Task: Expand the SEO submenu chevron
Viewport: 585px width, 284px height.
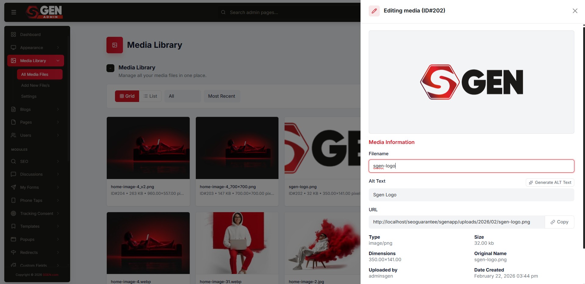Action: coord(58,161)
